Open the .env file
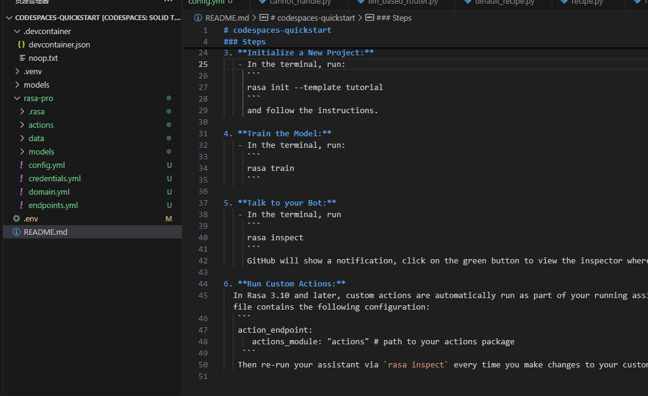 tap(30, 218)
